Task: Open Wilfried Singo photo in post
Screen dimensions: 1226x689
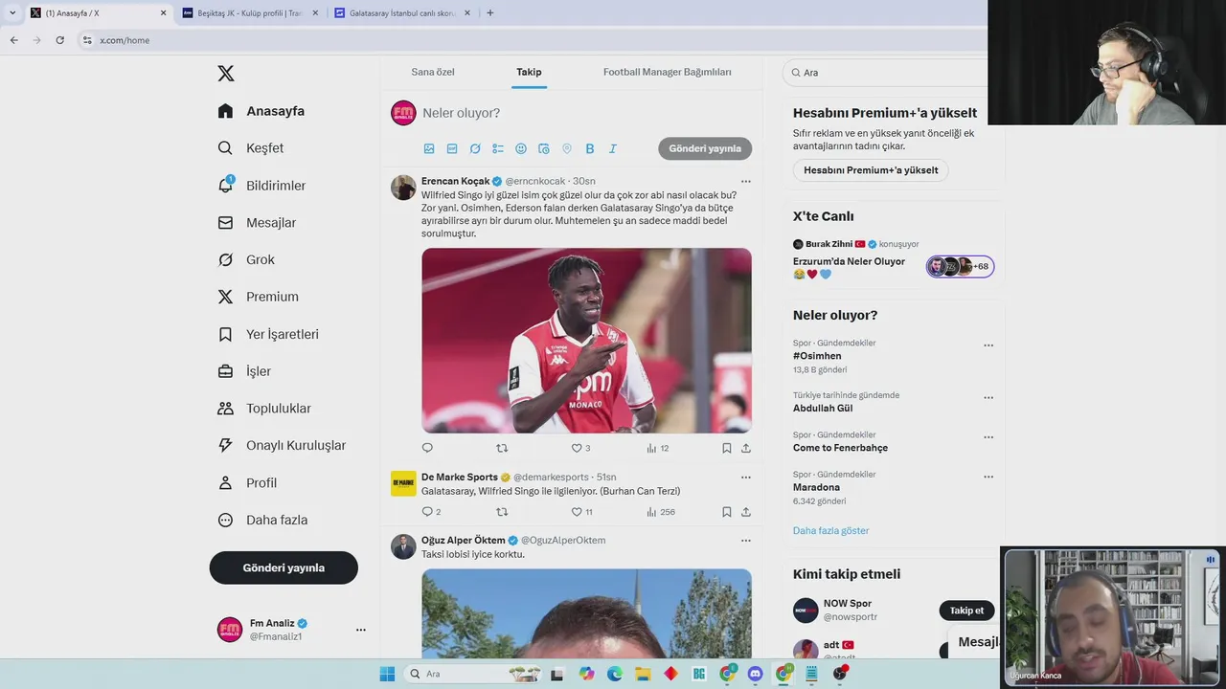Action: click(x=586, y=341)
